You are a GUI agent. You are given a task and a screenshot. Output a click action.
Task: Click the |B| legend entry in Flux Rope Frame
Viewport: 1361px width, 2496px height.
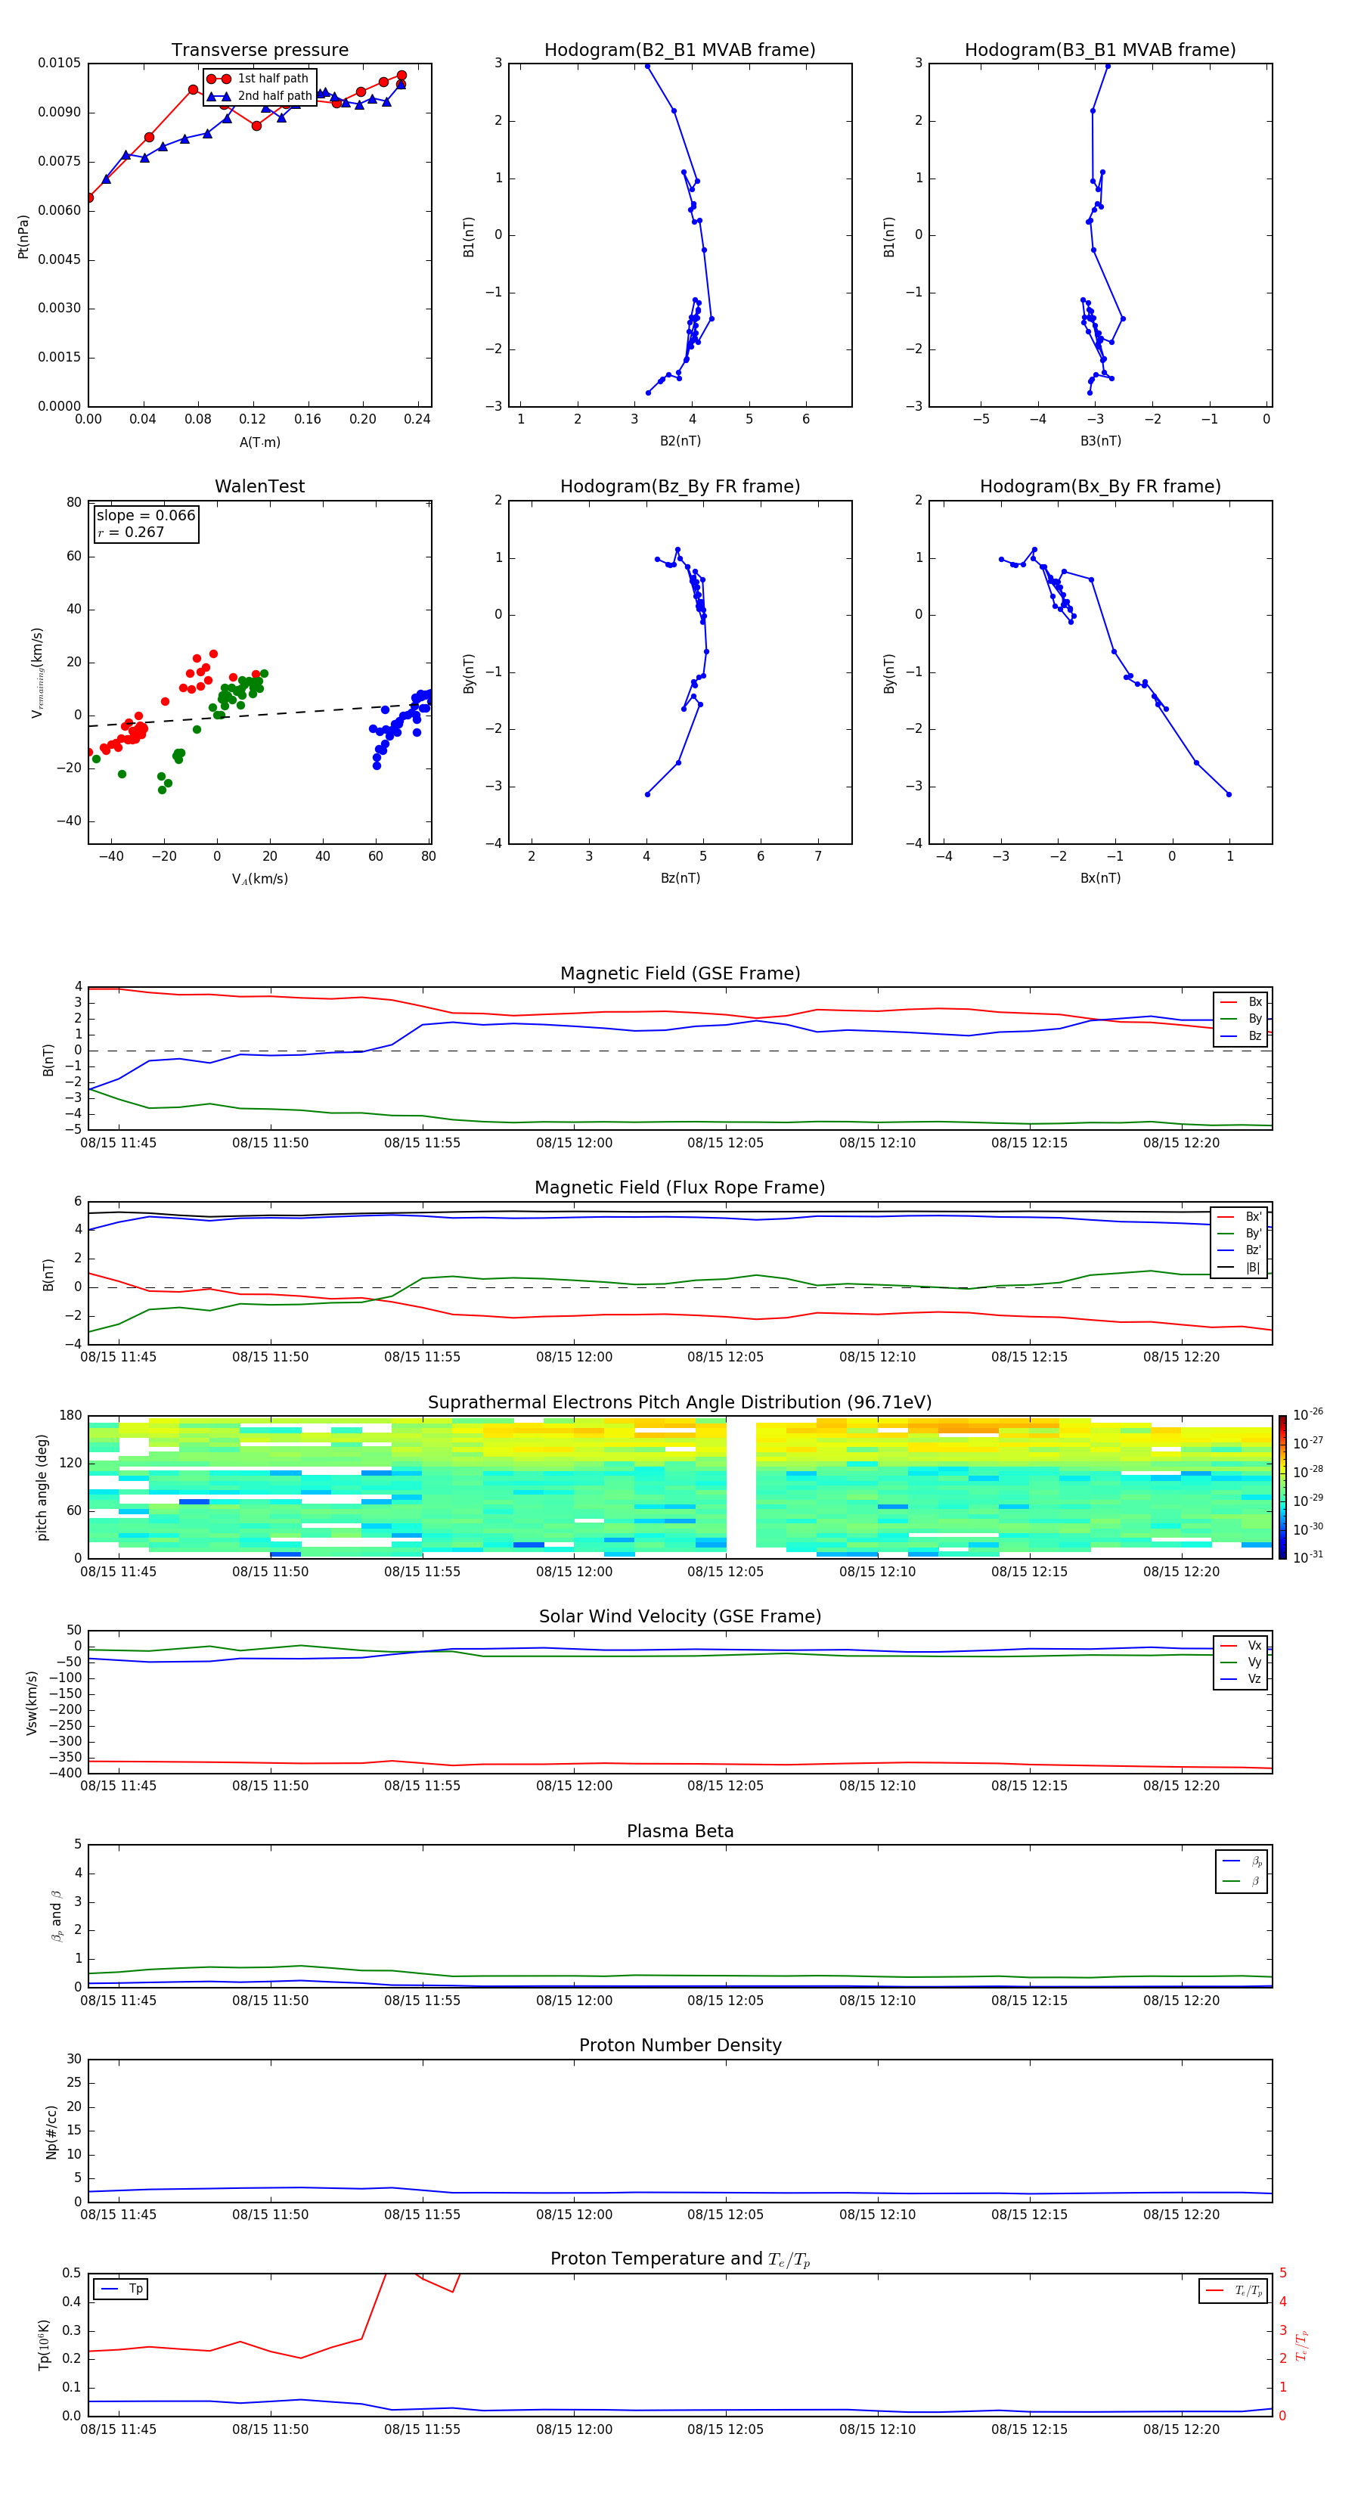1239,1268
